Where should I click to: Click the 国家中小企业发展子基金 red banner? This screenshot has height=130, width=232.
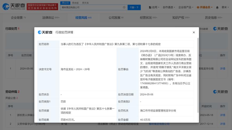(42, 7)
